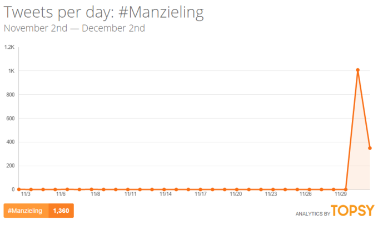Click the TOPSY logo
Viewport: 378px width, 225px height.
tap(353, 211)
